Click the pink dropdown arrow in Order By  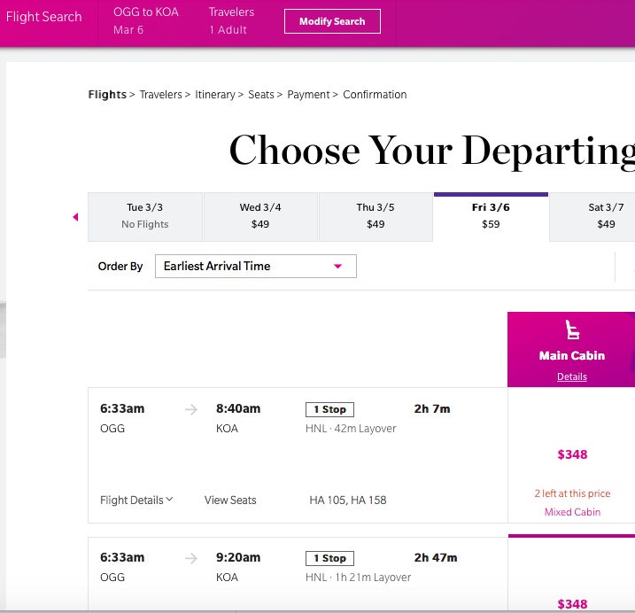[x=337, y=266]
